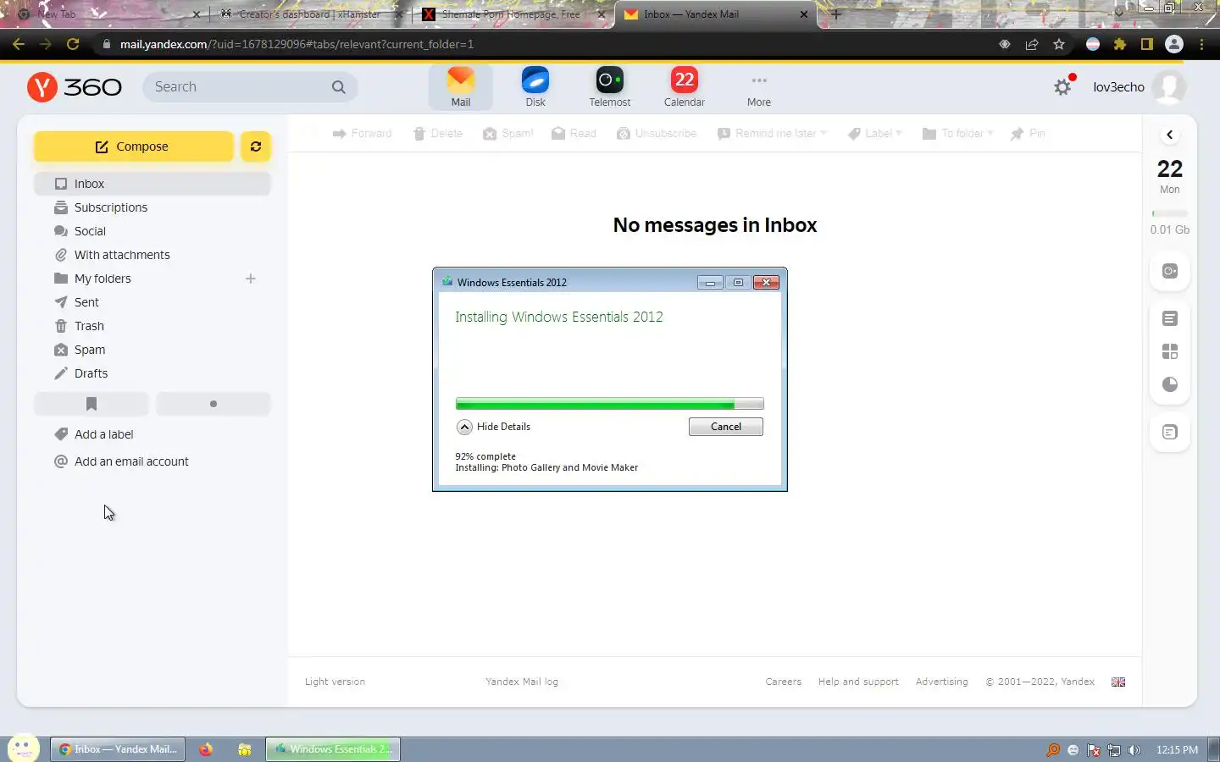Open the Telemost icon
The image size is (1220, 762).
click(x=609, y=87)
